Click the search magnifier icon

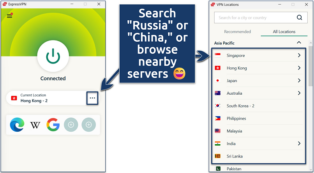pos(299,18)
